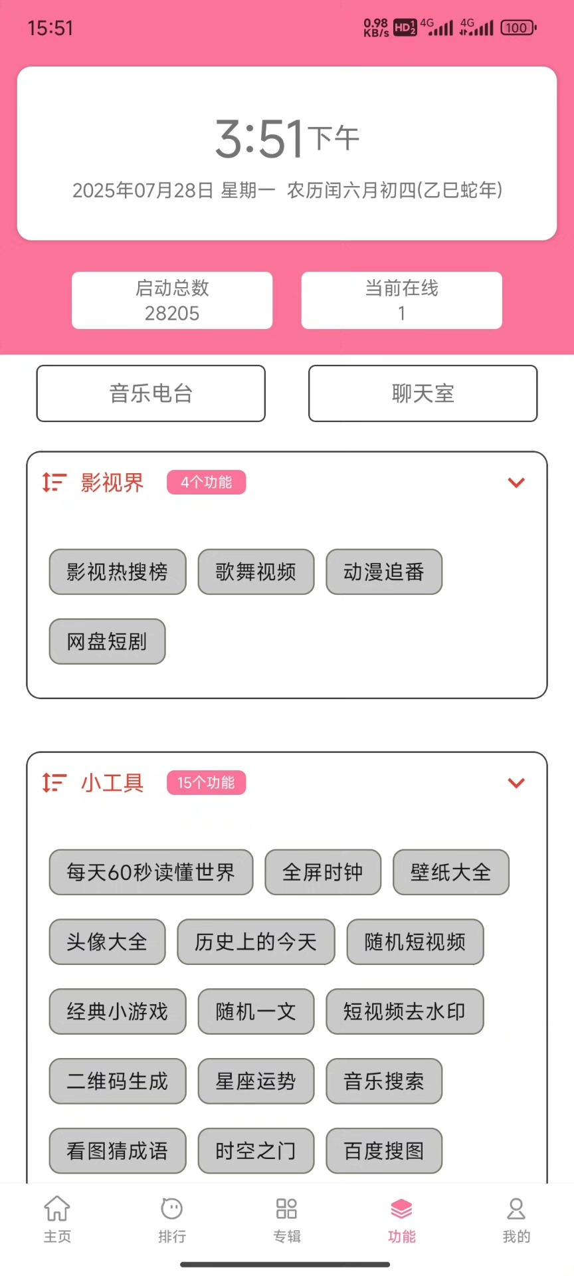This screenshot has height=1276, width=574.
Task: Open the 专辑 album grid icon
Action: coord(286,1209)
